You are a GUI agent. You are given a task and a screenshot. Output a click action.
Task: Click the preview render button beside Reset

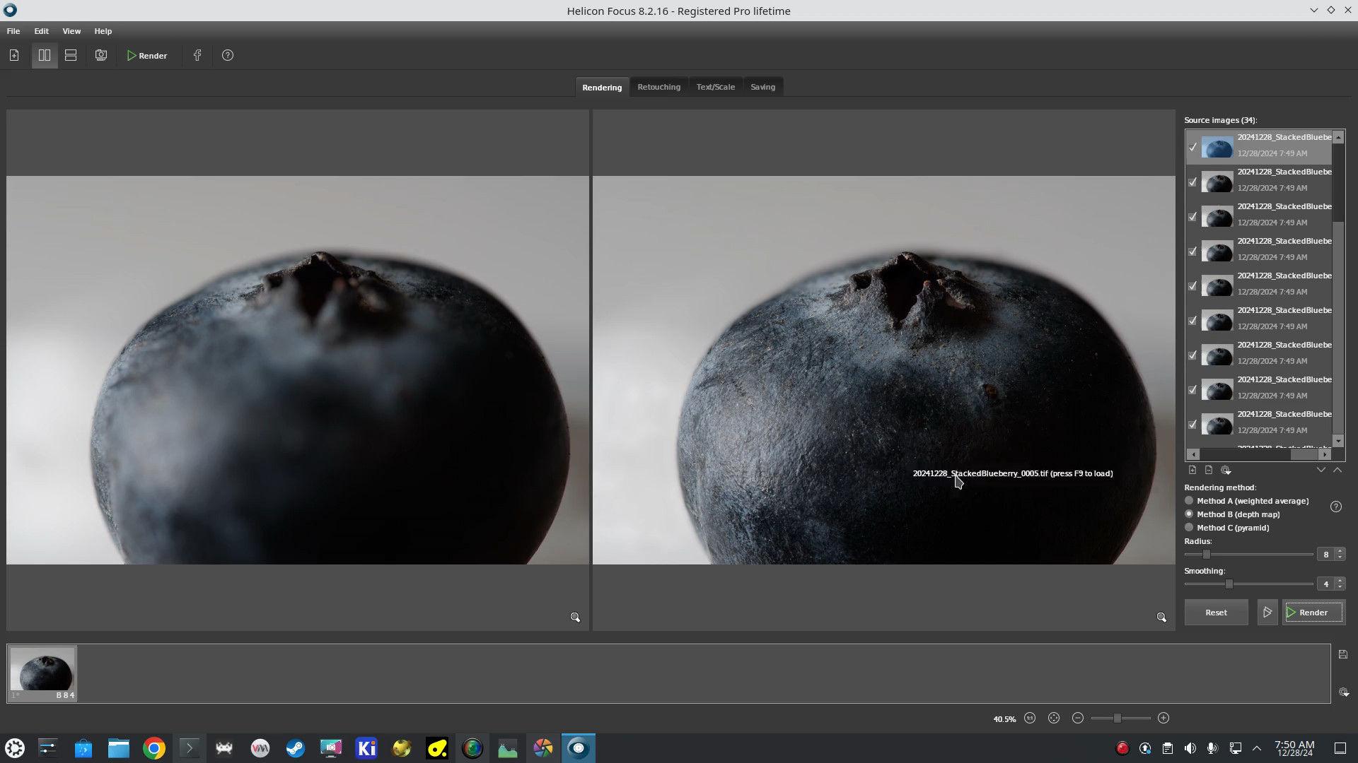[x=1267, y=613]
